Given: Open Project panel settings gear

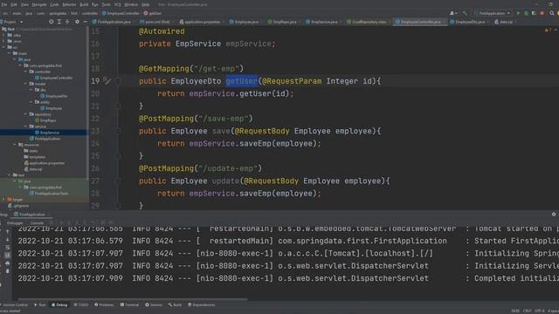Looking at the screenshot, I should [x=77, y=22].
